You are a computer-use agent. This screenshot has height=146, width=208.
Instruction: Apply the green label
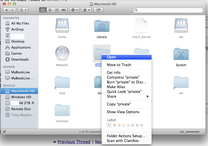128,125
